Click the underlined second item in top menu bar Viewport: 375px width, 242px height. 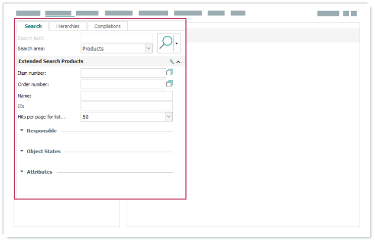pyautogui.click(x=59, y=13)
